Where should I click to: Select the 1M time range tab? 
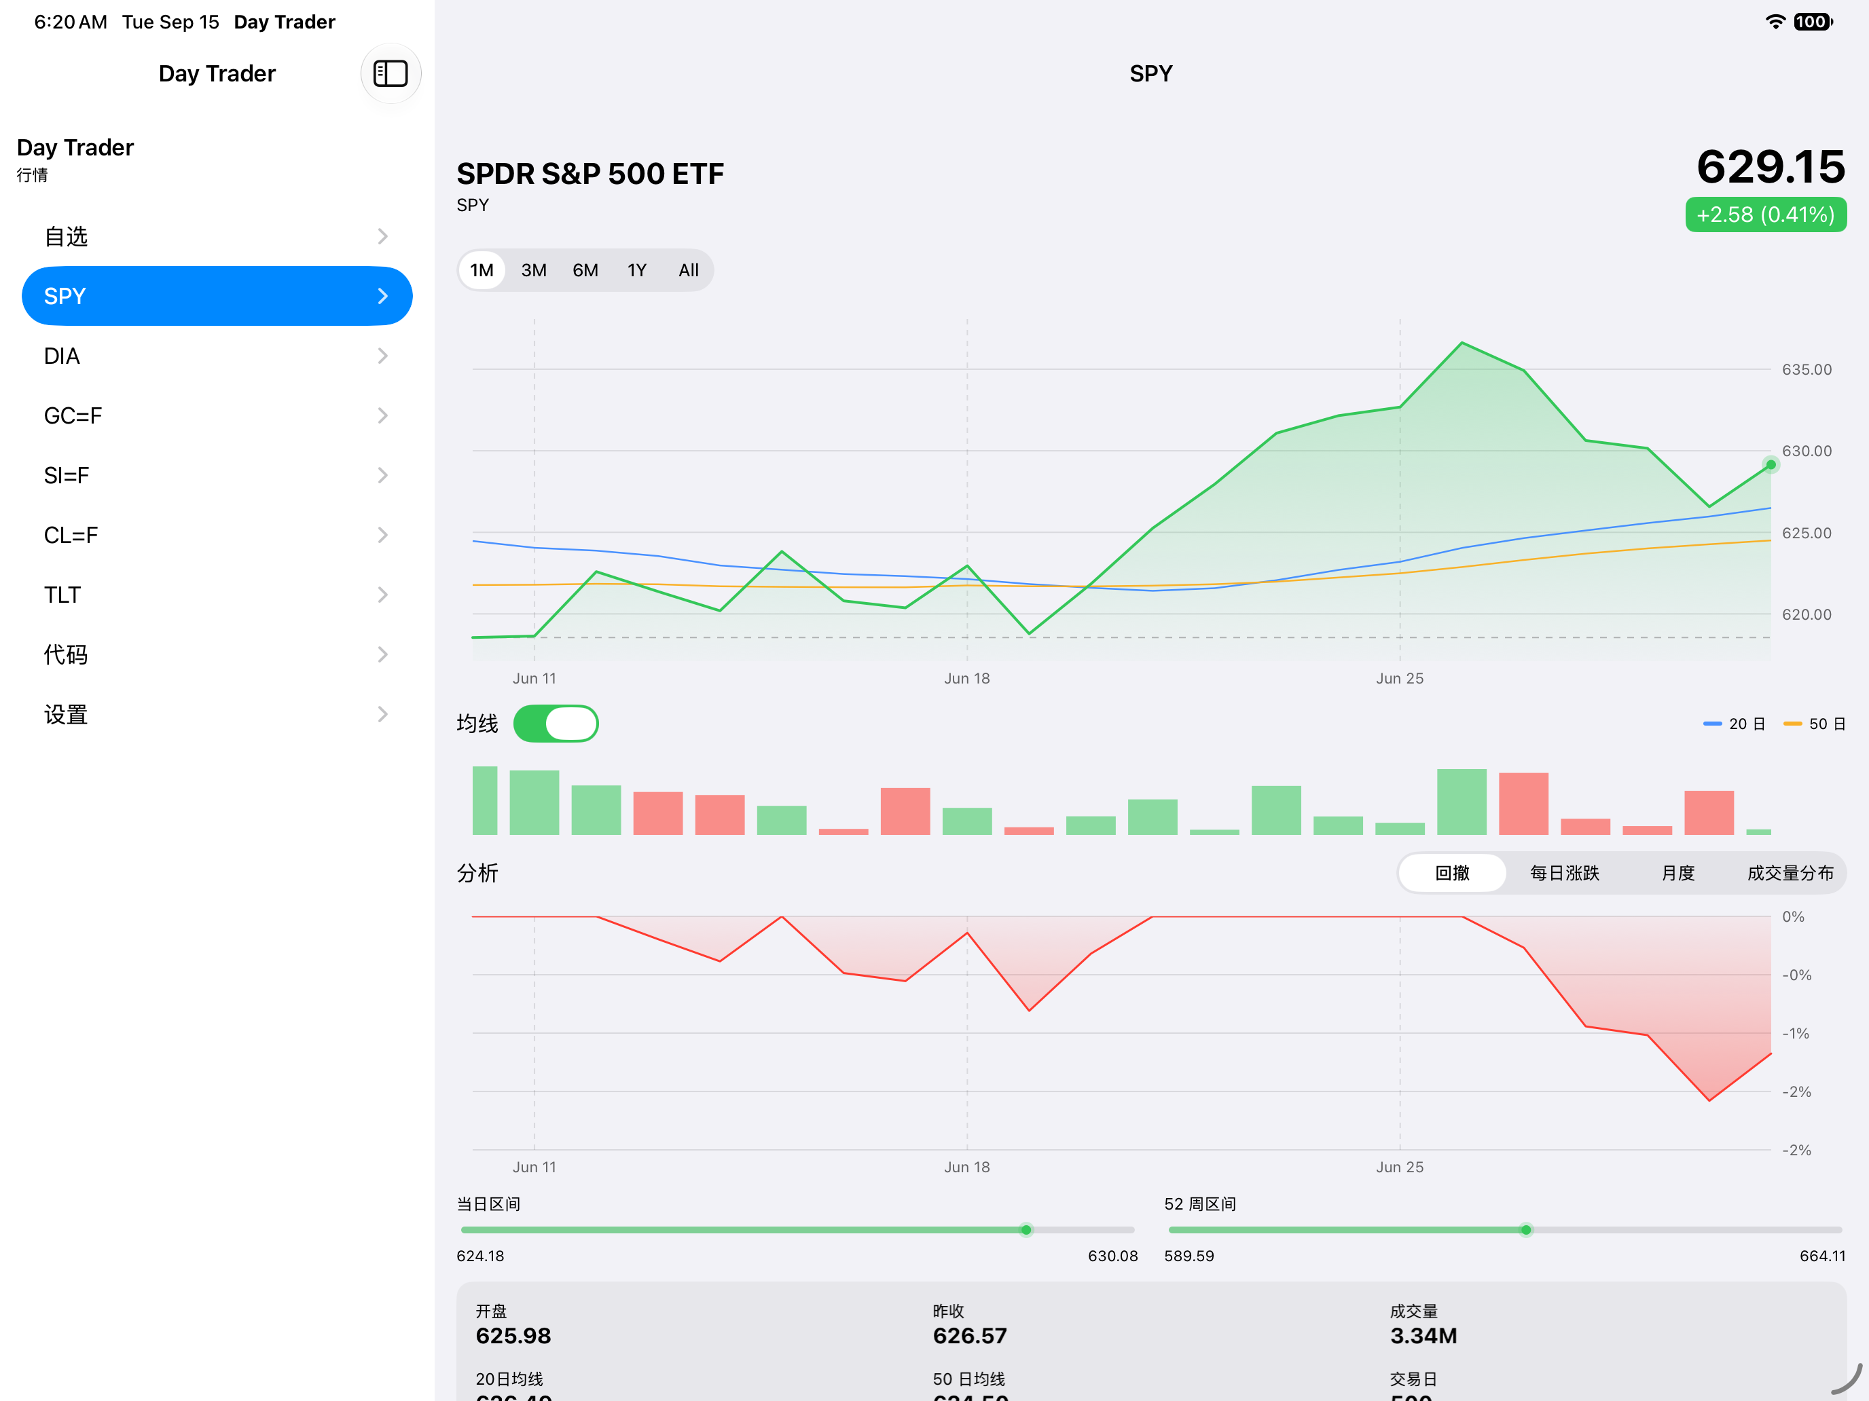[482, 270]
